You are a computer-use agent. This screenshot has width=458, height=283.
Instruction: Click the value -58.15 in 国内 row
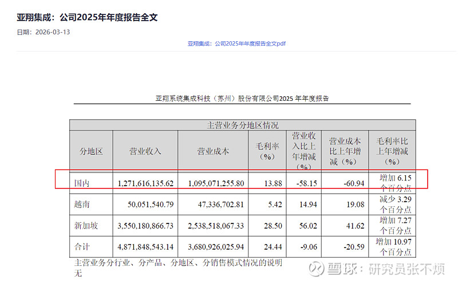point(306,183)
